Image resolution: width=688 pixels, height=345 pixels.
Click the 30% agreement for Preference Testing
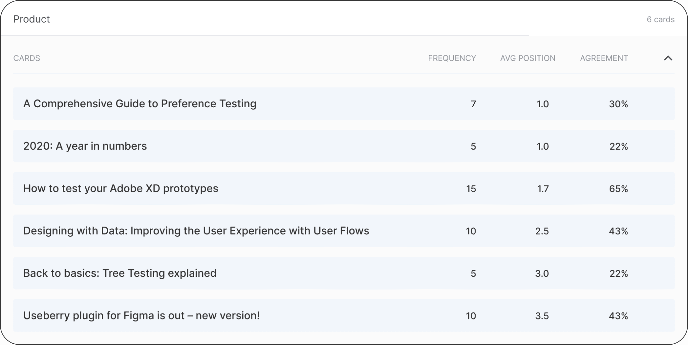[618, 104]
